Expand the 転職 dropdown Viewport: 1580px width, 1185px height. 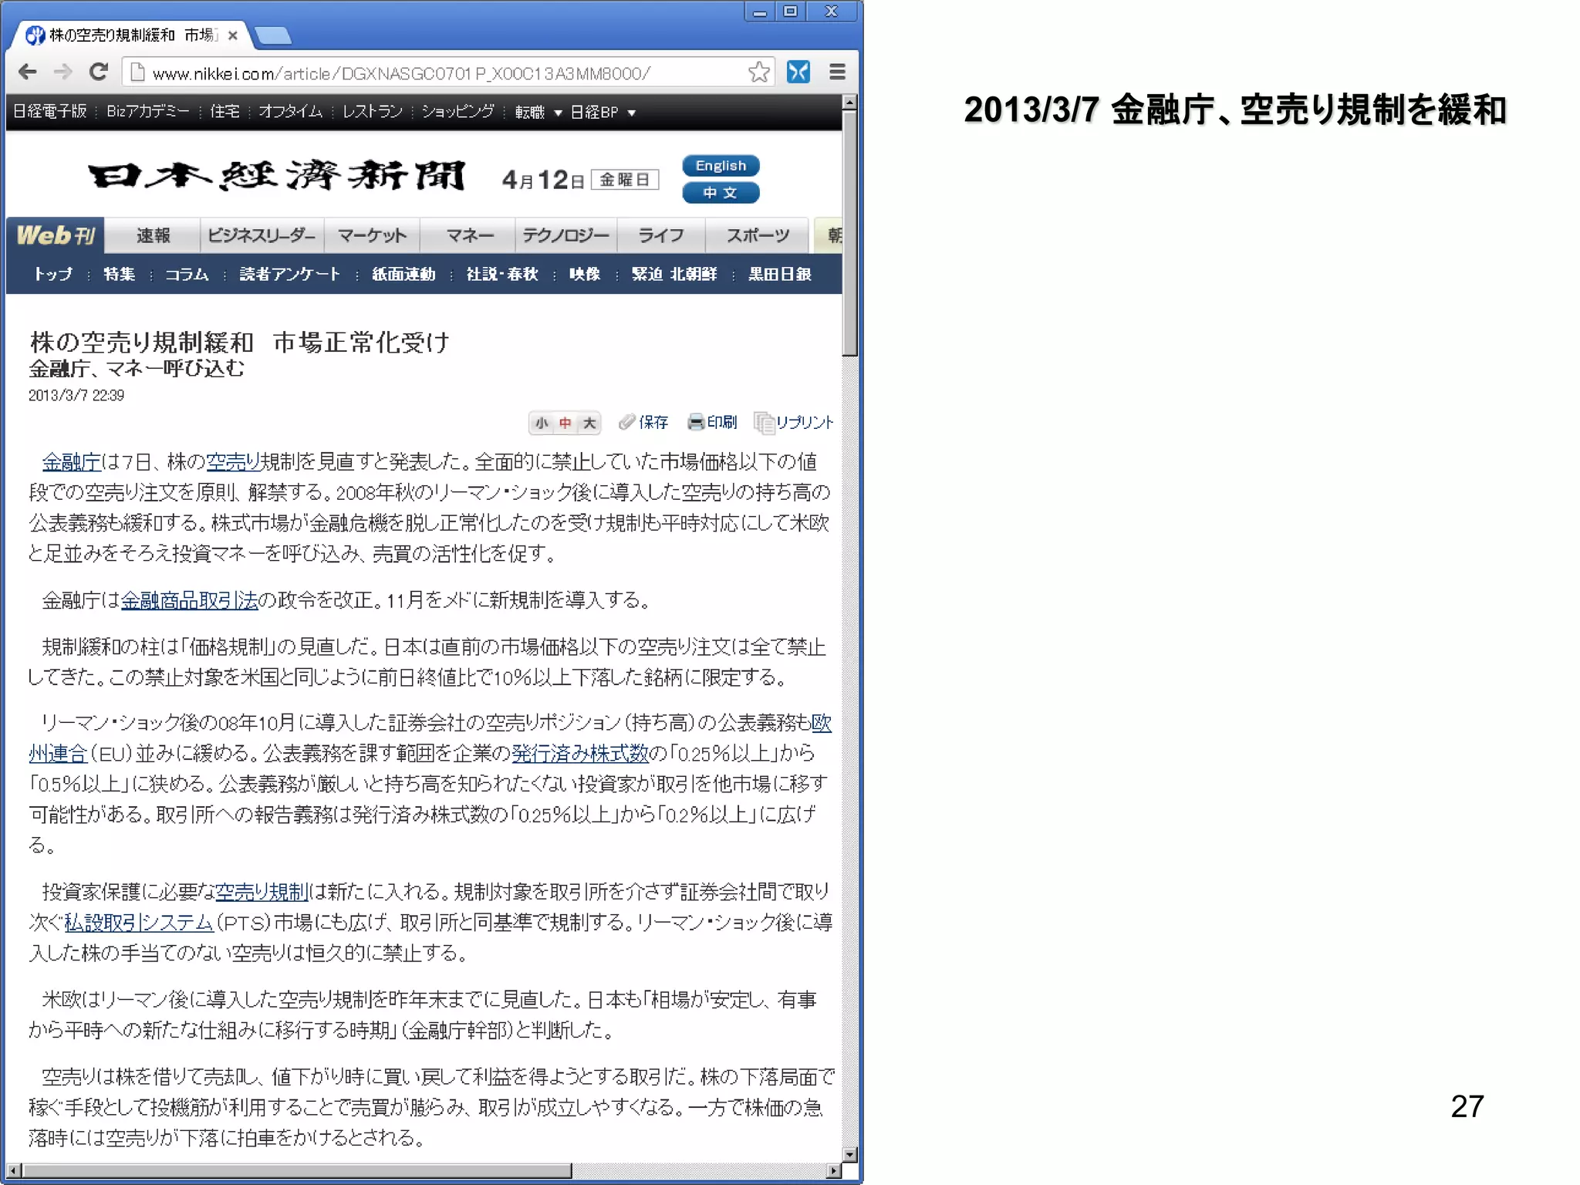(x=538, y=113)
